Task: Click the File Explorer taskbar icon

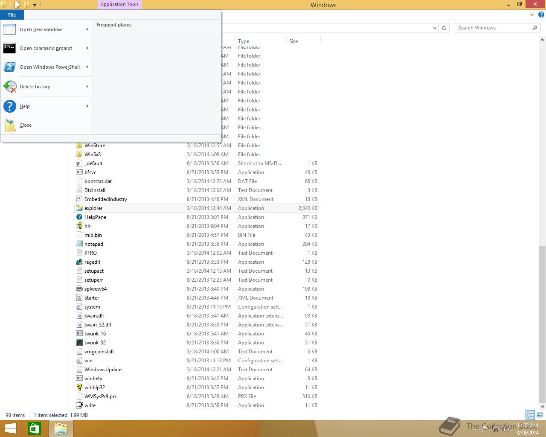Action: (61, 428)
